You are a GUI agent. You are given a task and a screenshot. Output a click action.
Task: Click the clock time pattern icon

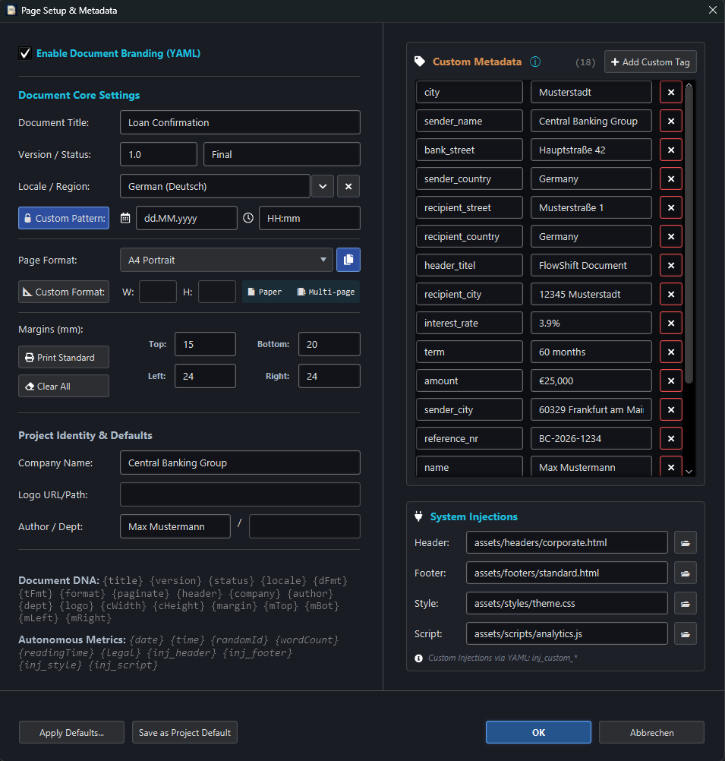(x=248, y=218)
